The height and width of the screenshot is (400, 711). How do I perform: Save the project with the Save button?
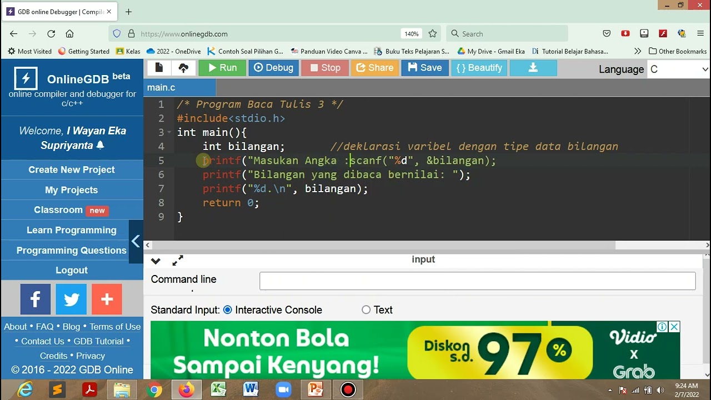pyautogui.click(x=425, y=68)
